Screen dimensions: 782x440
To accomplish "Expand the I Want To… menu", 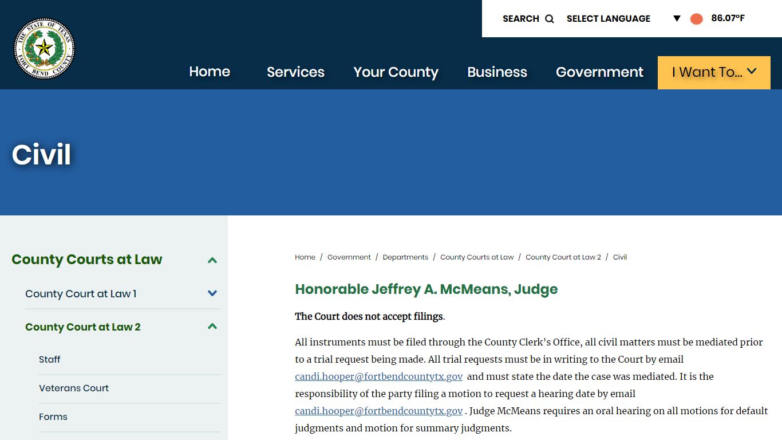I will coord(714,73).
